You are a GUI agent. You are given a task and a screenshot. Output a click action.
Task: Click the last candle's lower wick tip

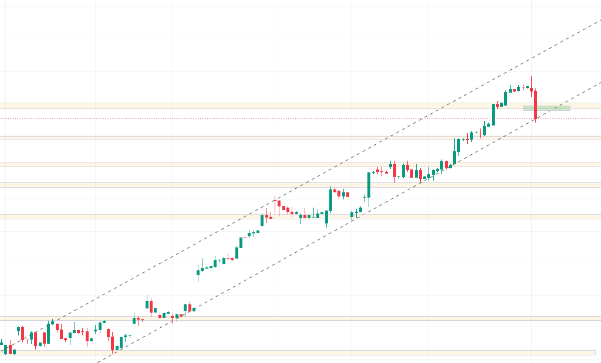click(535, 121)
